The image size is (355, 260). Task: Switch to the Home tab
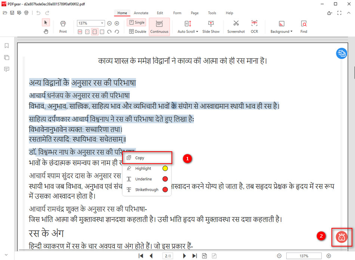coord(122,13)
